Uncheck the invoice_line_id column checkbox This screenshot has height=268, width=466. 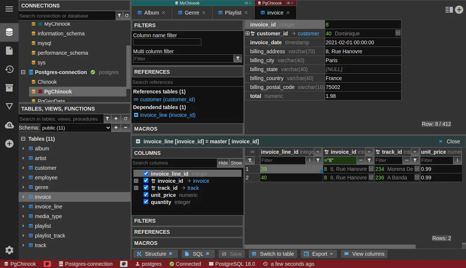146,173
